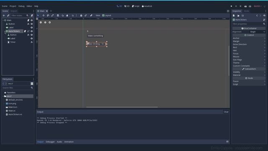Click list-select tool in viewport toolbar

(58, 16)
